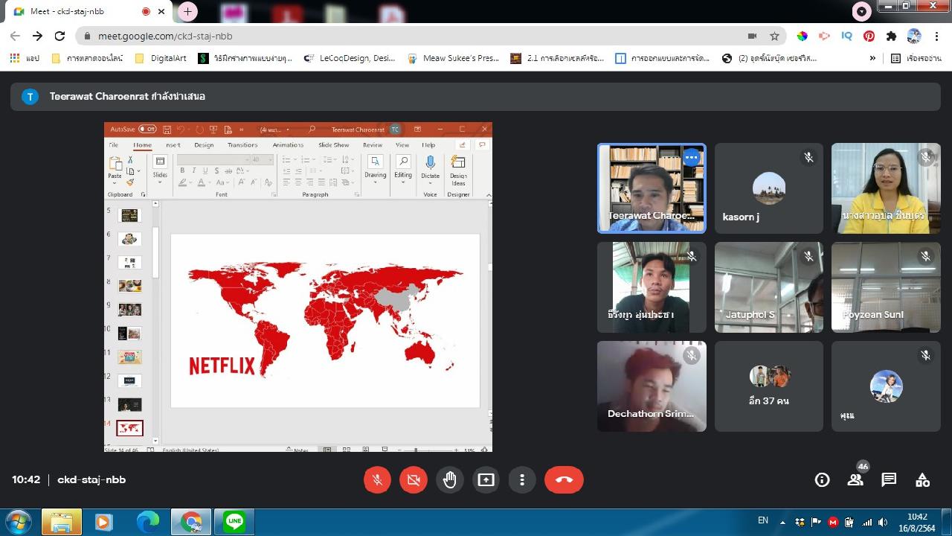Select slide 14 thumbnail with Netflix map
The width and height of the screenshot is (952, 536).
click(129, 428)
